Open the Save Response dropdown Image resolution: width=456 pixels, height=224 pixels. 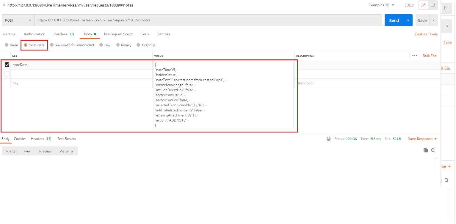tap(422, 139)
